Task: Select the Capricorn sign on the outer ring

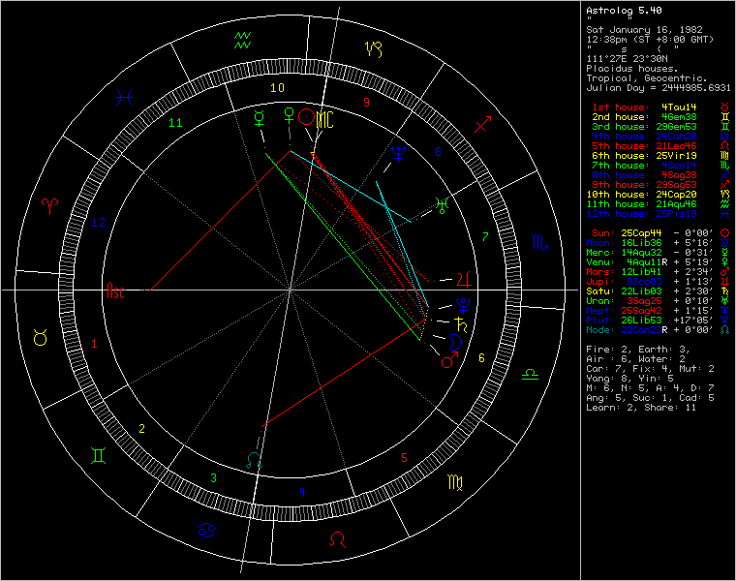Action: (x=372, y=48)
